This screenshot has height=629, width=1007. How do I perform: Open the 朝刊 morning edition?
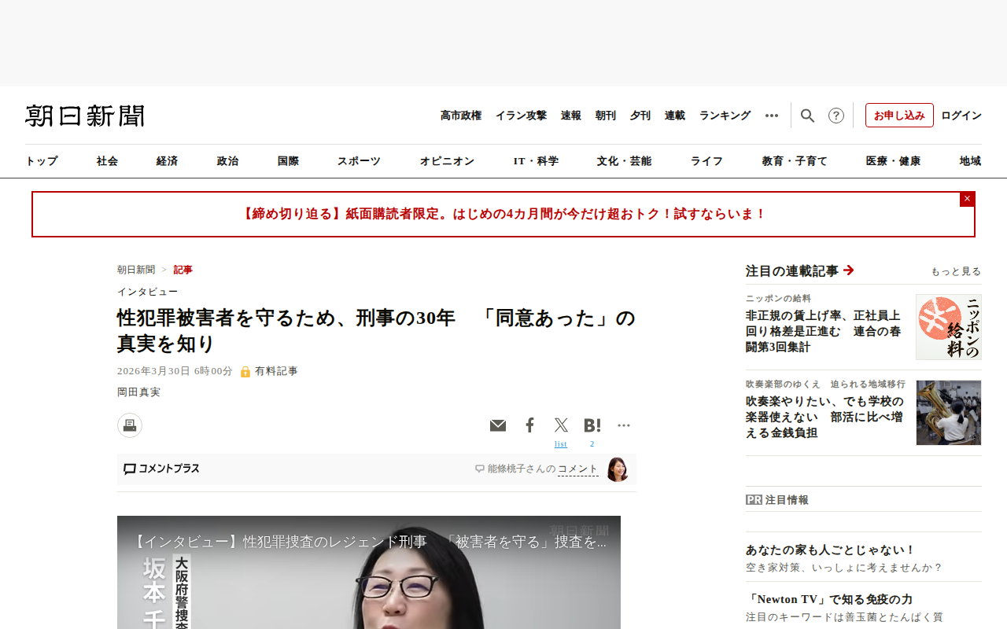[606, 116]
